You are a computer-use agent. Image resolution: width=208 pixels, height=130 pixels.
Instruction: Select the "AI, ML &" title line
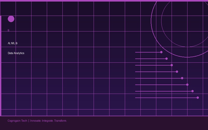click(x=12, y=43)
